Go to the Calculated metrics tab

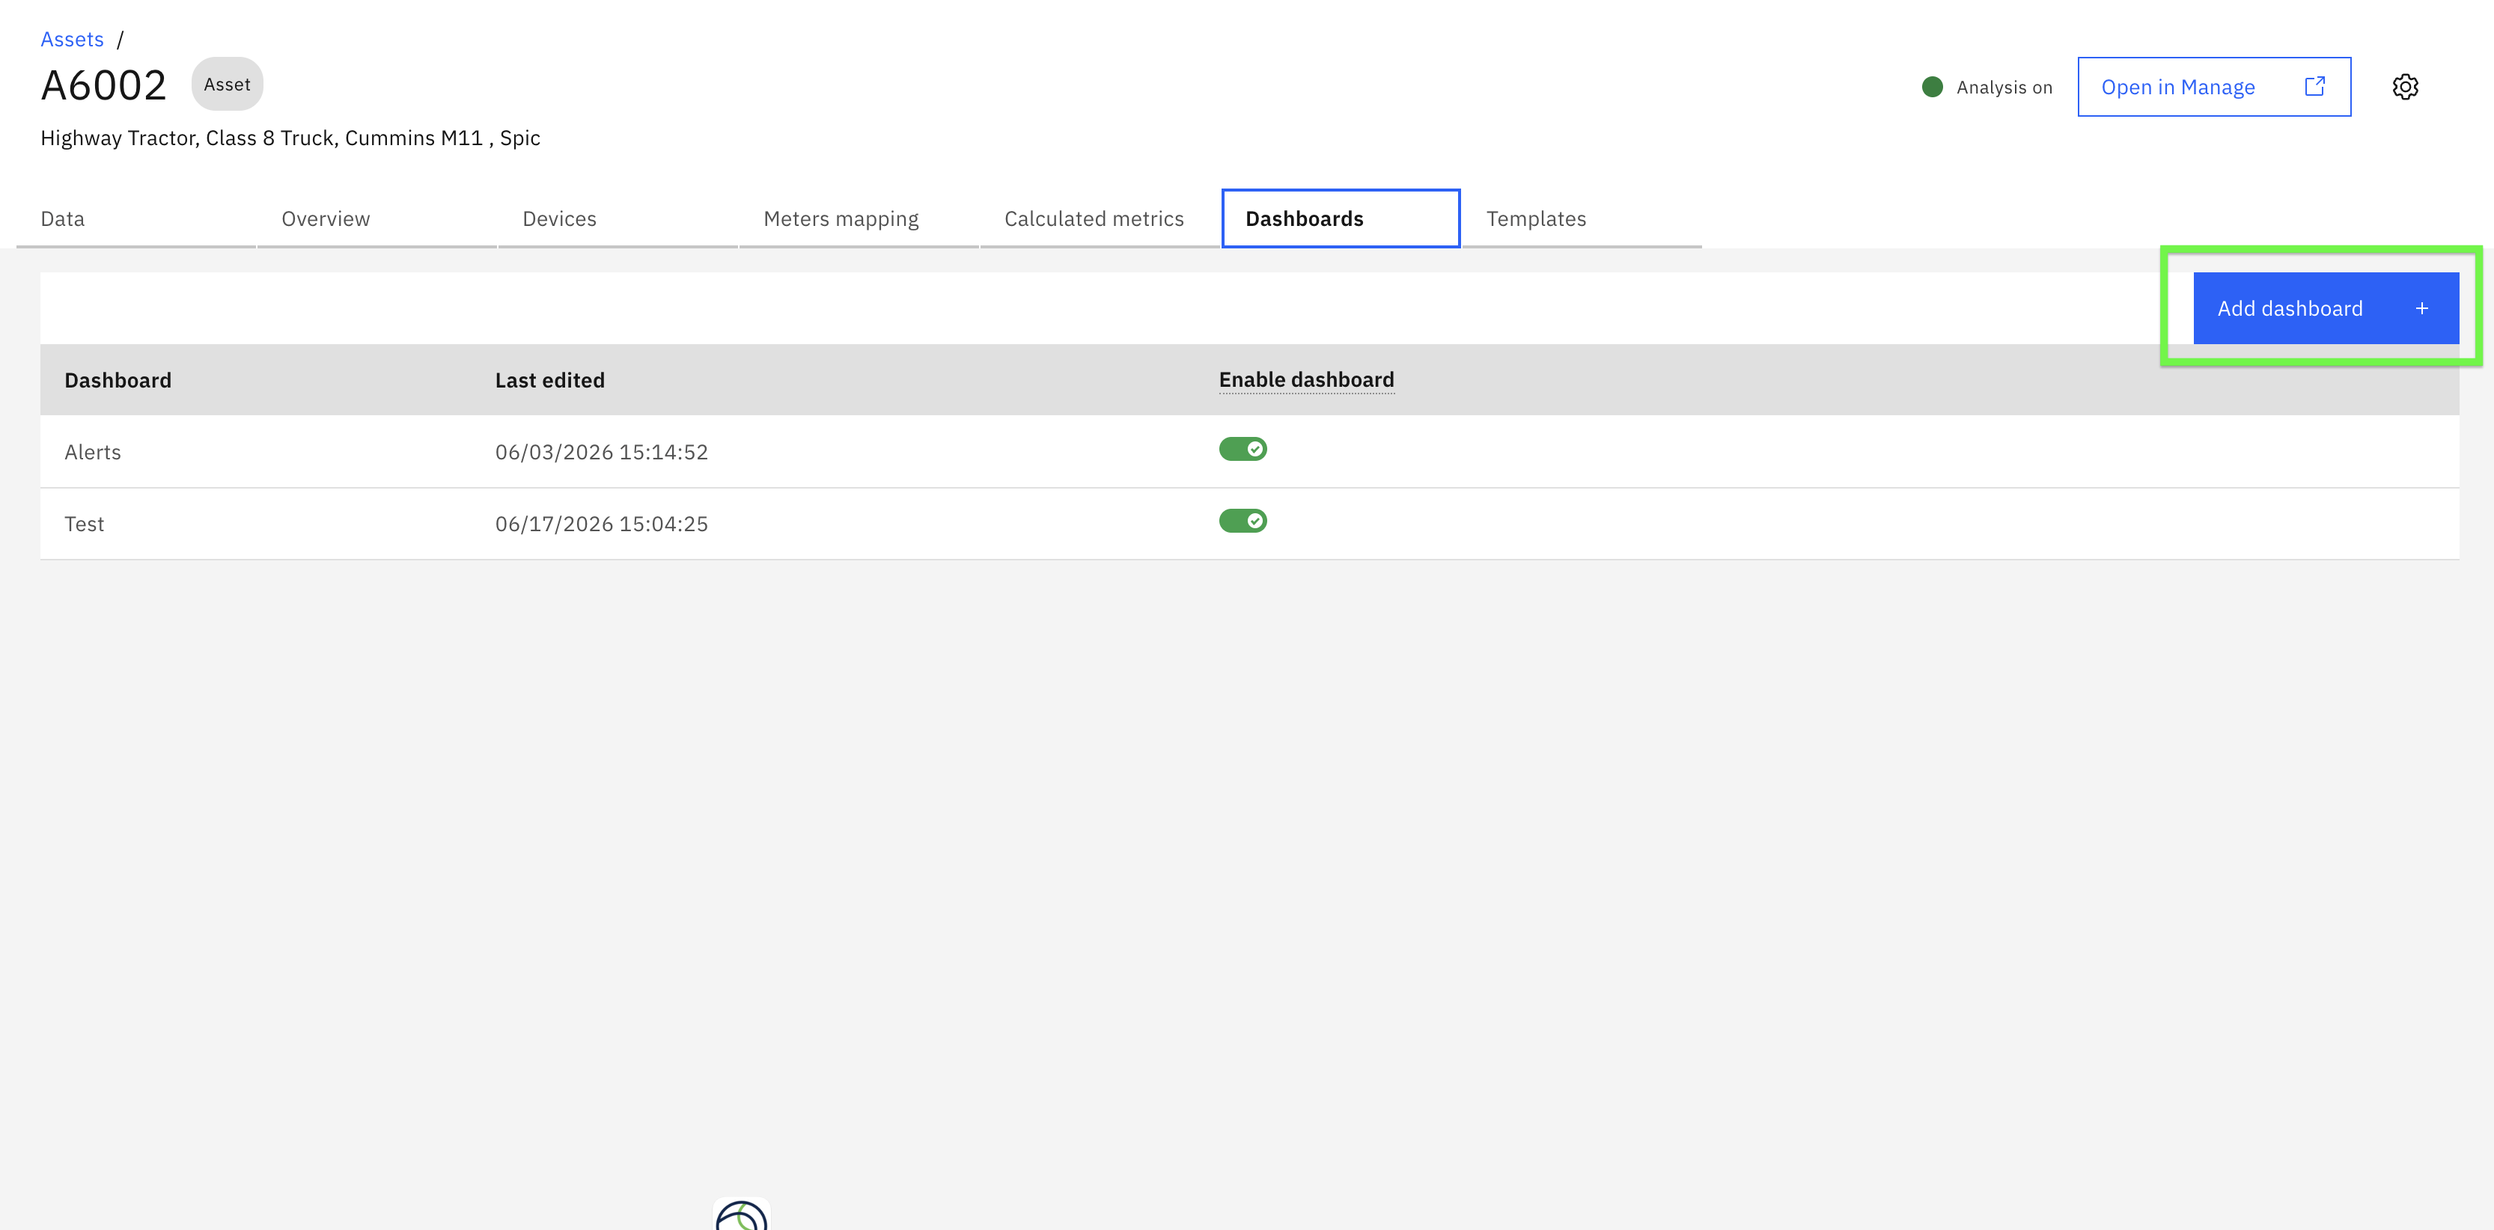(x=1100, y=218)
